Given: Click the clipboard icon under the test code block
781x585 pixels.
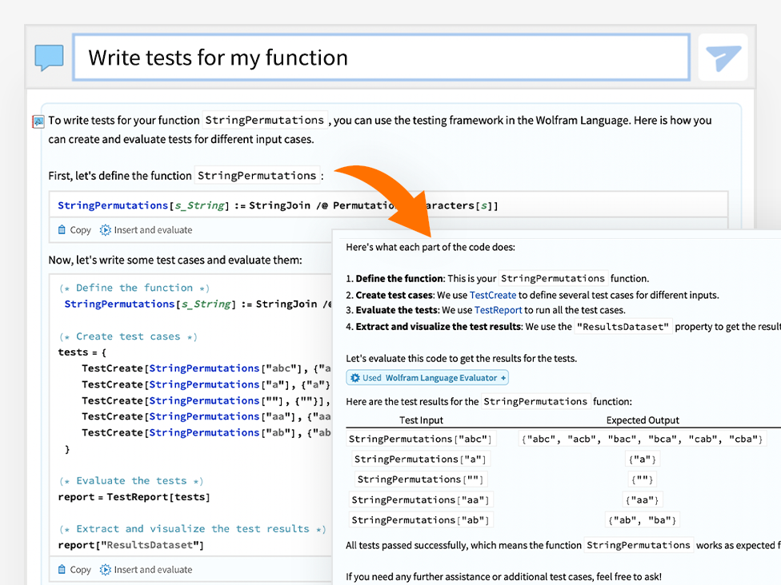Looking at the screenshot, I should click(62, 570).
